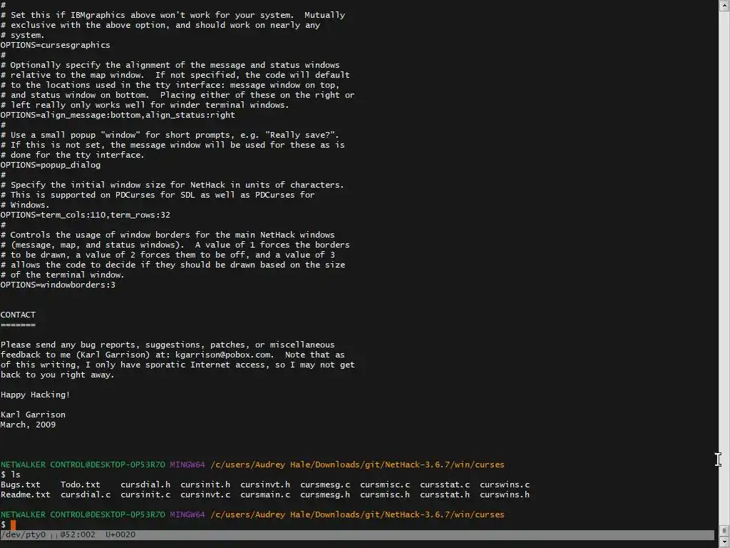Click cursinit.c in the file listing

145,494
